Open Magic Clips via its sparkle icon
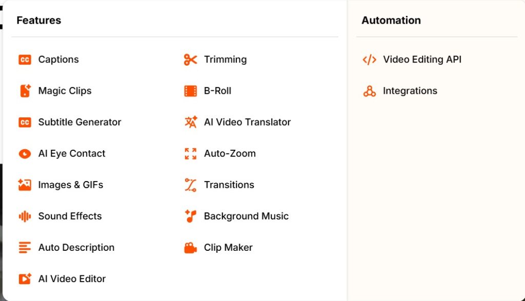The image size is (525, 301). coord(24,91)
